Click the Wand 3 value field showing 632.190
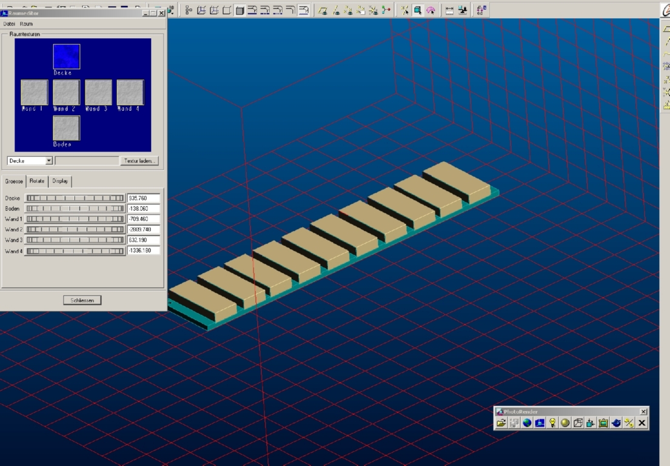Screen dimensions: 670x466 (x=144, y=240)
